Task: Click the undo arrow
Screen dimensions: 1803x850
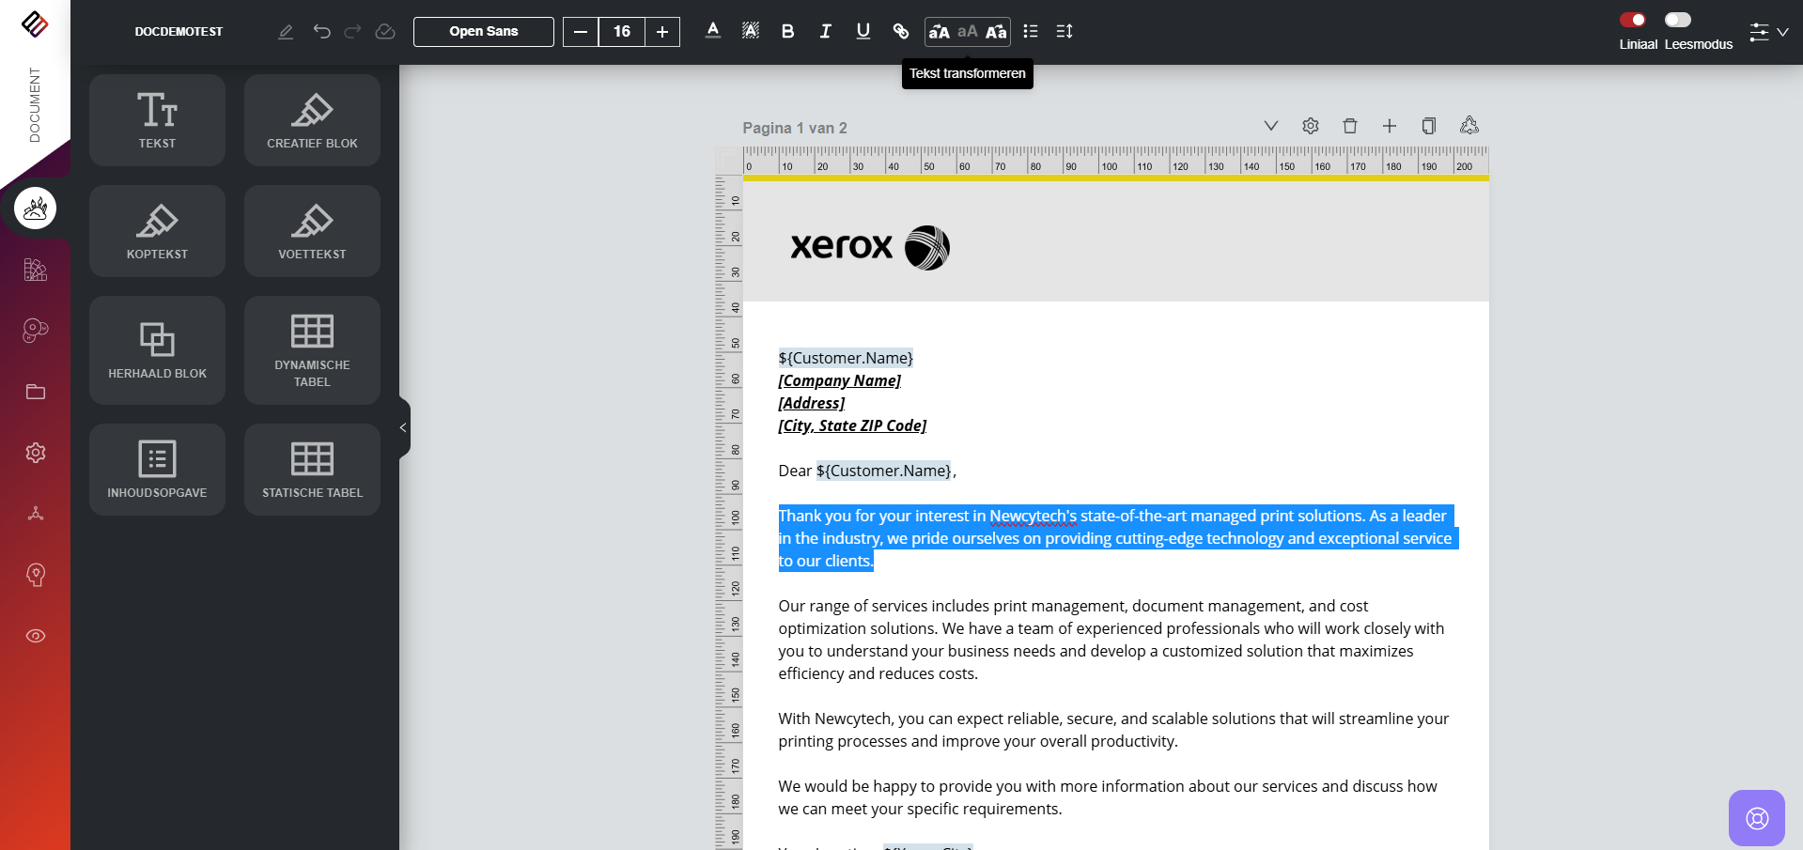Action: [321, 31]
